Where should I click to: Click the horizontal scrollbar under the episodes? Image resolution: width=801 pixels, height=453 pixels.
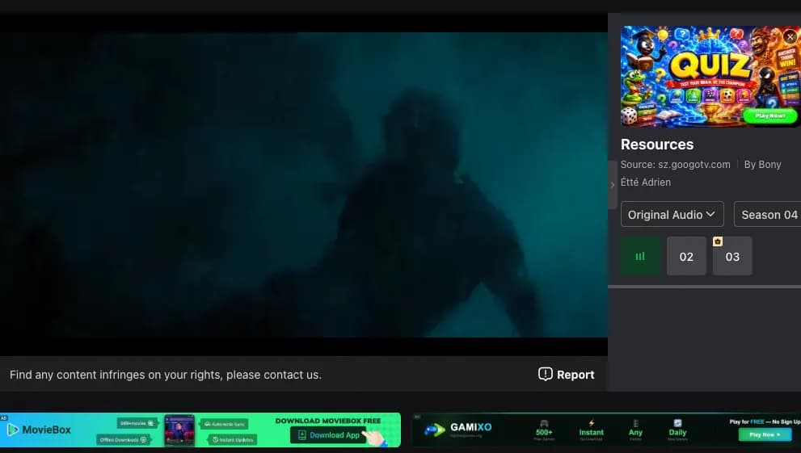[705, 287]
